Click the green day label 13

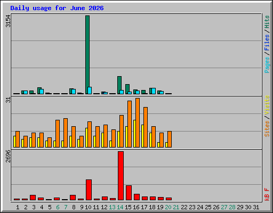[112, 207]
